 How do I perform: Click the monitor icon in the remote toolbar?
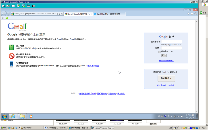23,6
